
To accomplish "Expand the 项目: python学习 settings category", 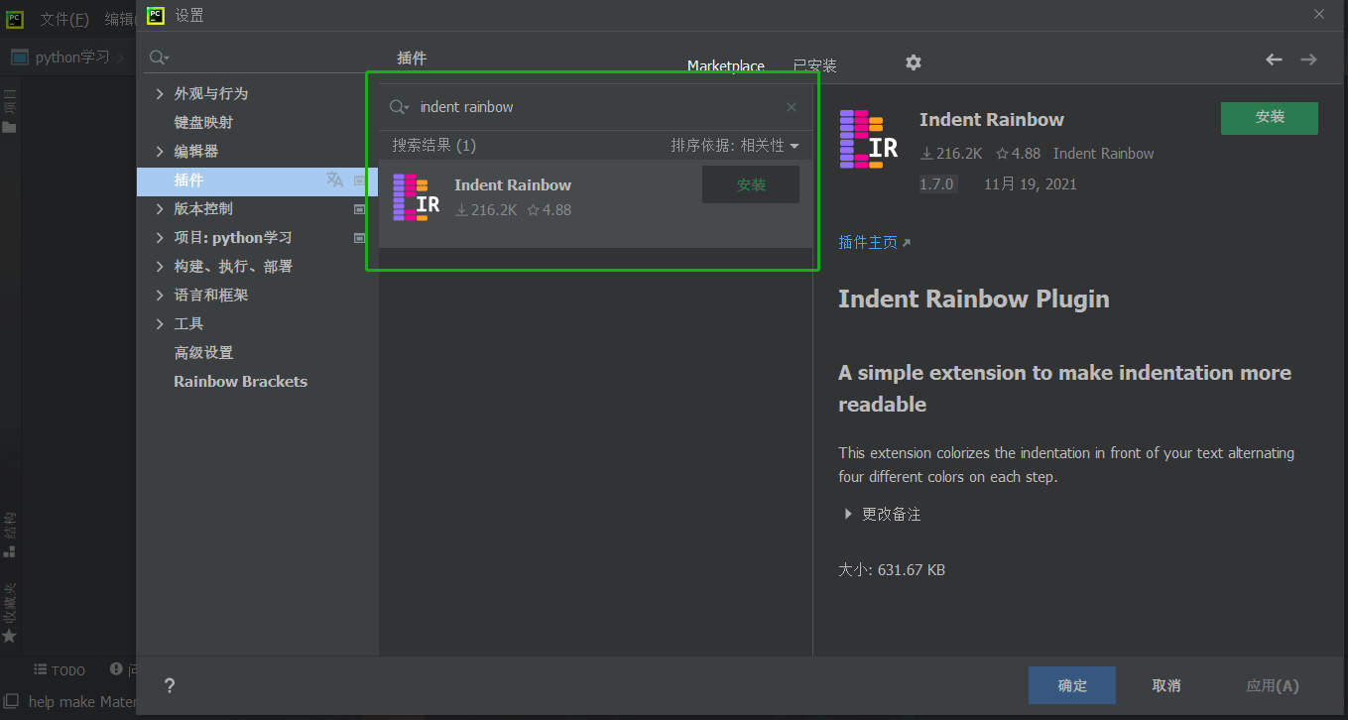I will pos(160,237).
